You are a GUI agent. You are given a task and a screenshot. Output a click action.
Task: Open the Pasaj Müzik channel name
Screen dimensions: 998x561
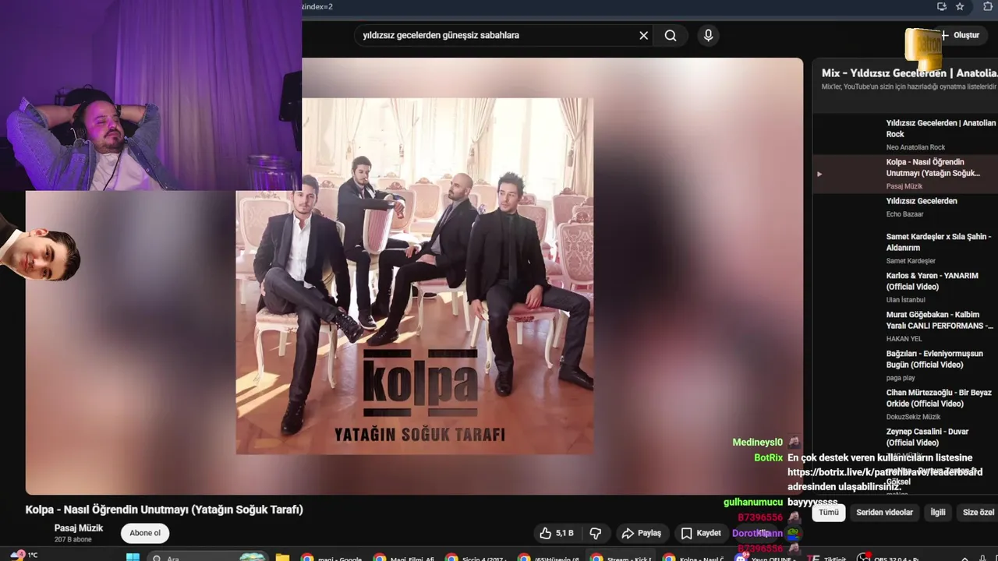click(79, 528)
